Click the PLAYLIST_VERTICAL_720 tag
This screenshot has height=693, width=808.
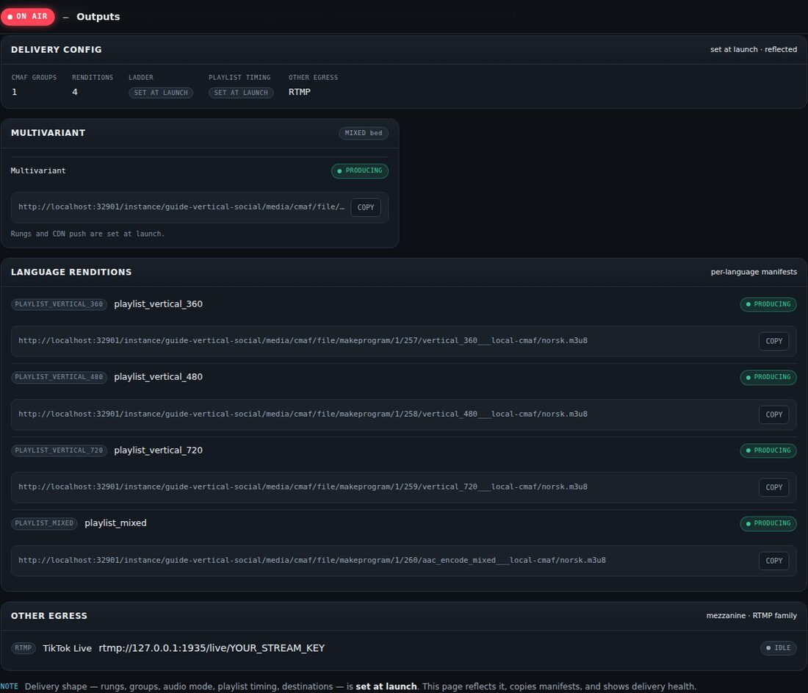pos(59,450)
